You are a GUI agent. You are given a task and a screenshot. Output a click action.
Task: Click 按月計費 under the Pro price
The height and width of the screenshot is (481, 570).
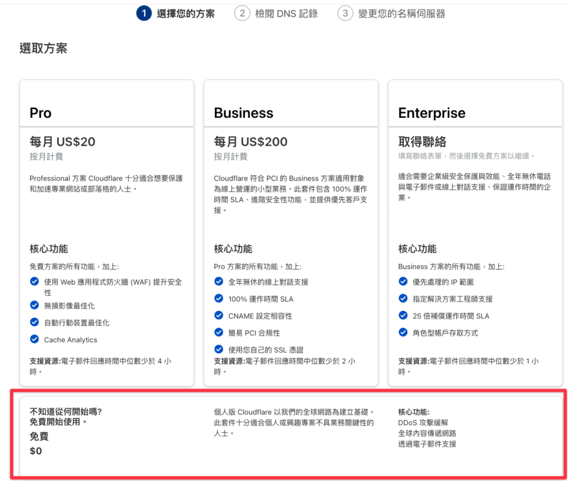click(46, 157)
